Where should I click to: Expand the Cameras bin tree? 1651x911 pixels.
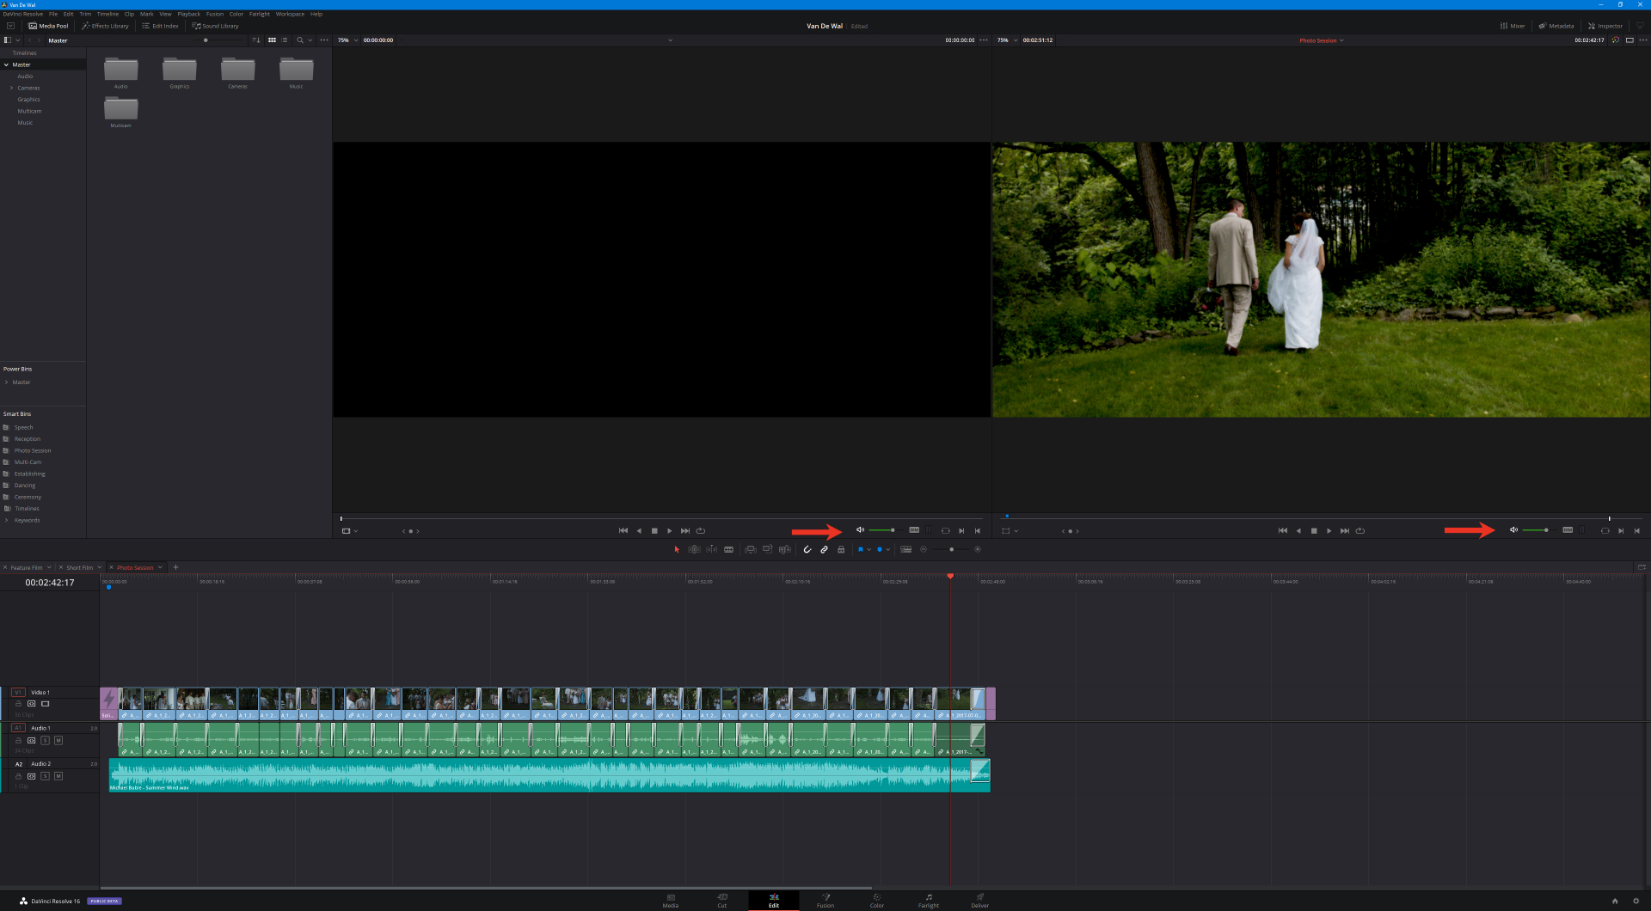point(11,88)
